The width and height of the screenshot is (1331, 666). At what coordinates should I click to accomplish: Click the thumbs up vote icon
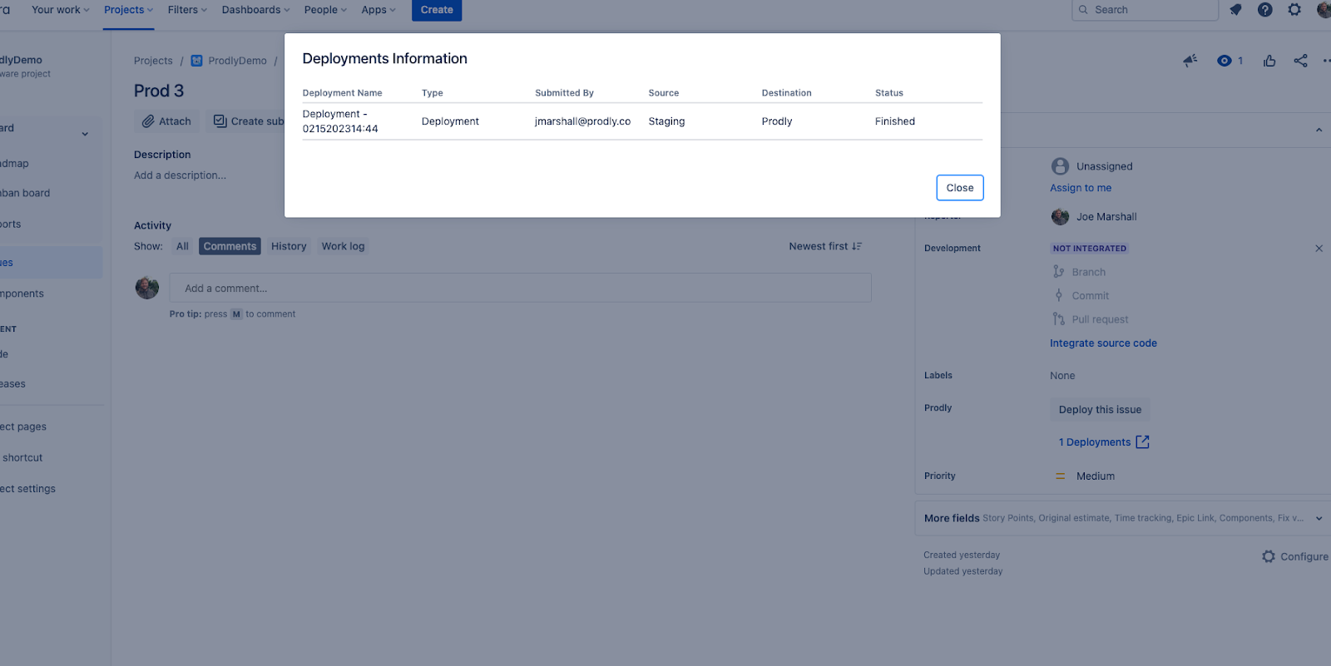pos(1269,61)
